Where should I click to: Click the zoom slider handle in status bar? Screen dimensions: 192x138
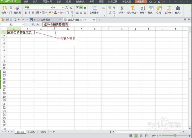click(175, 136)
